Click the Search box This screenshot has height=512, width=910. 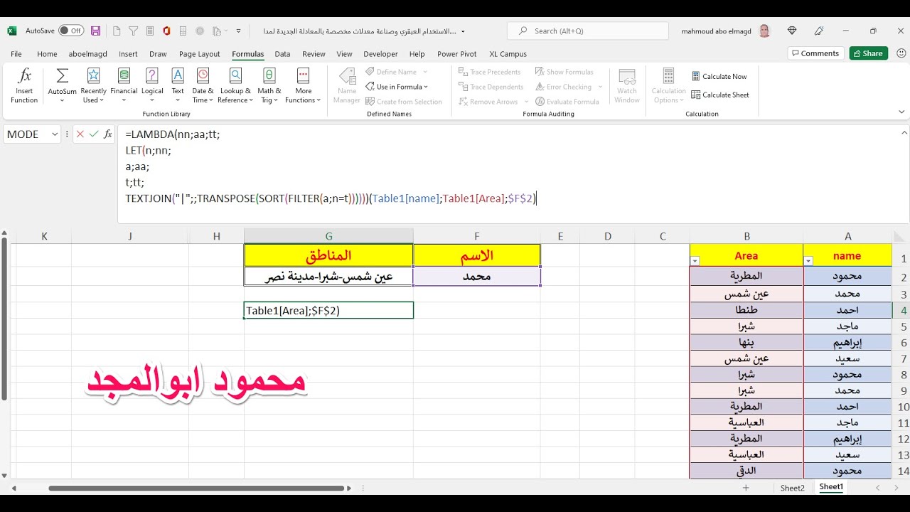(x=588, y=31)
